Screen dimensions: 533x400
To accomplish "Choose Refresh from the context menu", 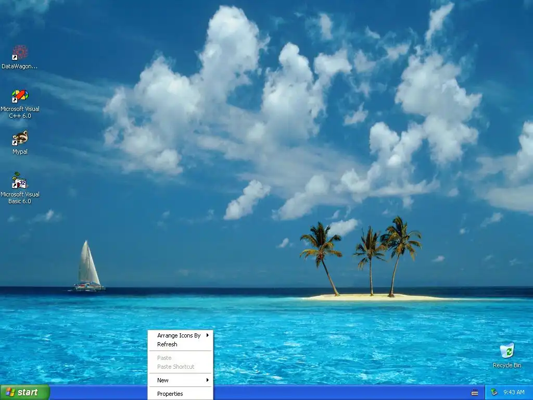I will (181, 344).
